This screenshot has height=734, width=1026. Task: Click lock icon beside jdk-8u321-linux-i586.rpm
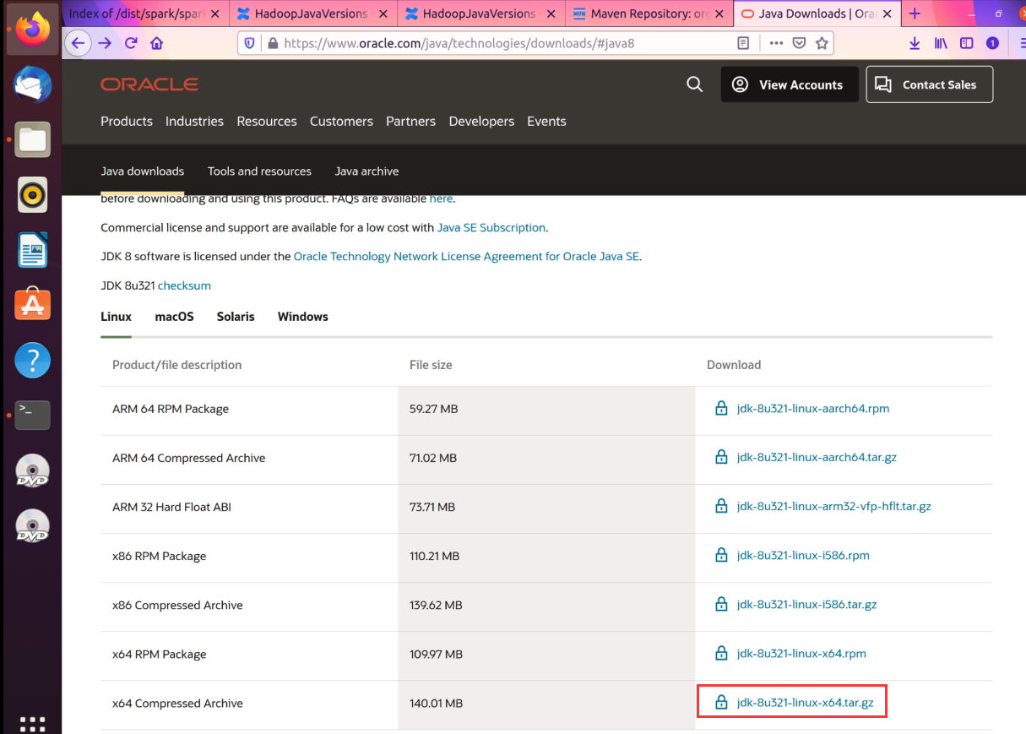point(721,556)
